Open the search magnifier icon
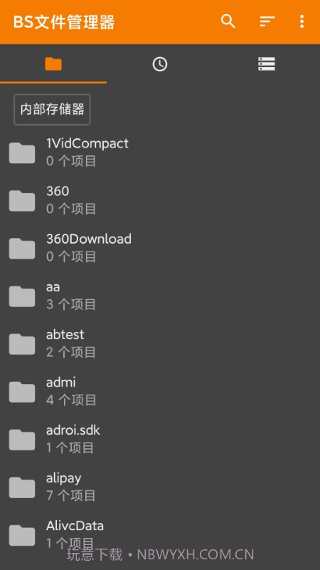320x570 pixels. pyautogui.click(x=228, y=22)
